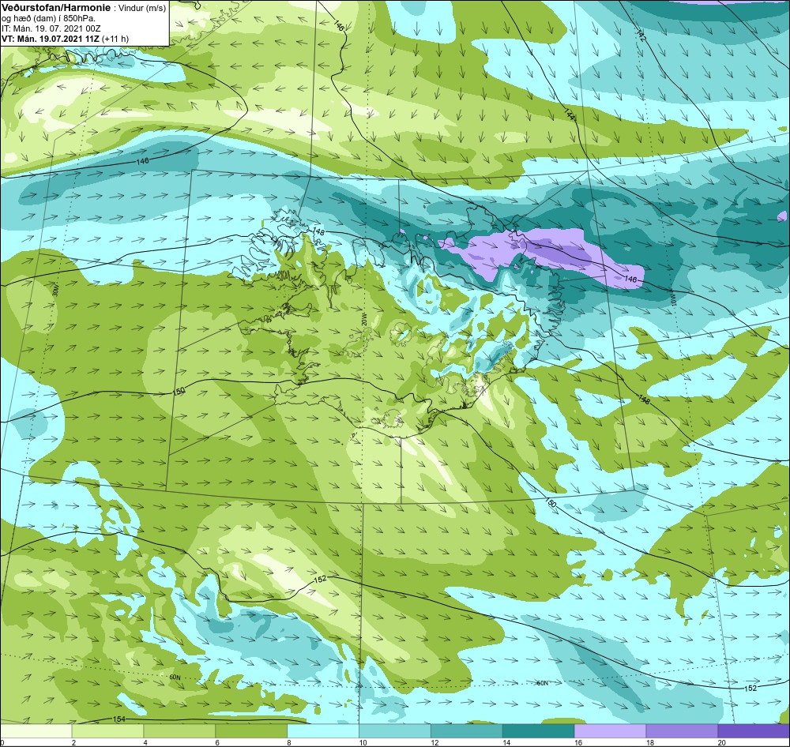Click the legend scale value 20

722,742
